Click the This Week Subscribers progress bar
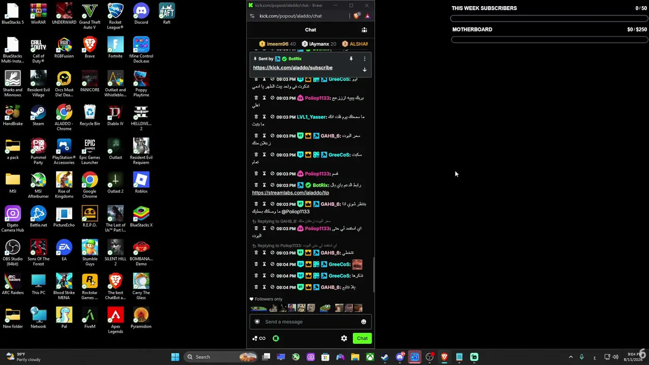Image resolution: width=649 pixels, height=365 pixels. pos(549,19)
